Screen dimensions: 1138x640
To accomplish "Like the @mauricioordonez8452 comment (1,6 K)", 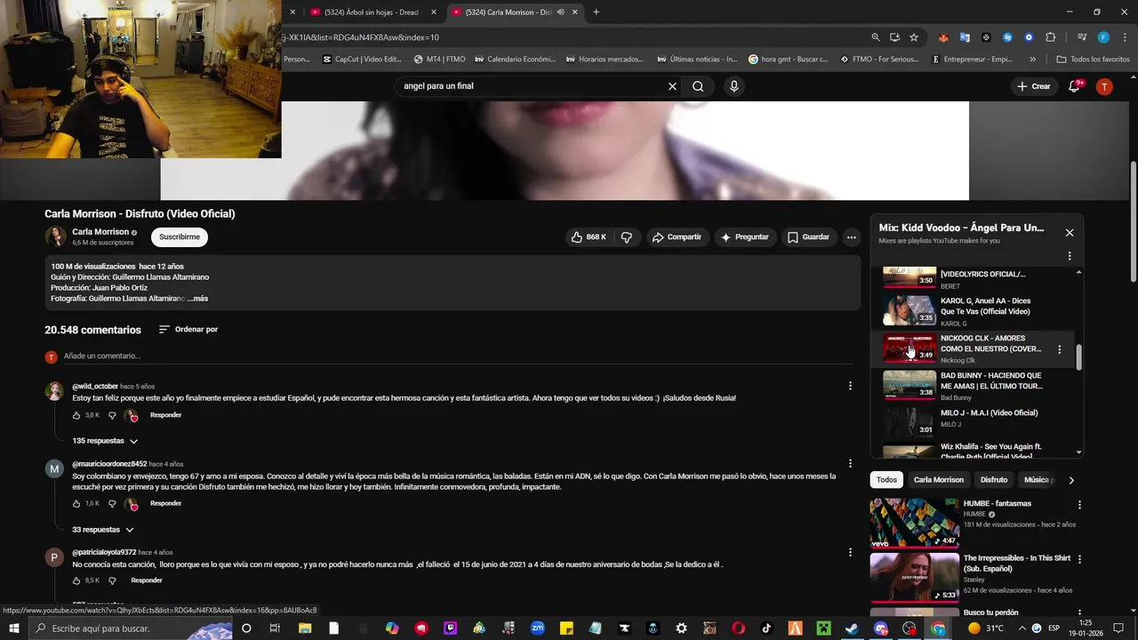I will [x=76, y=504].
